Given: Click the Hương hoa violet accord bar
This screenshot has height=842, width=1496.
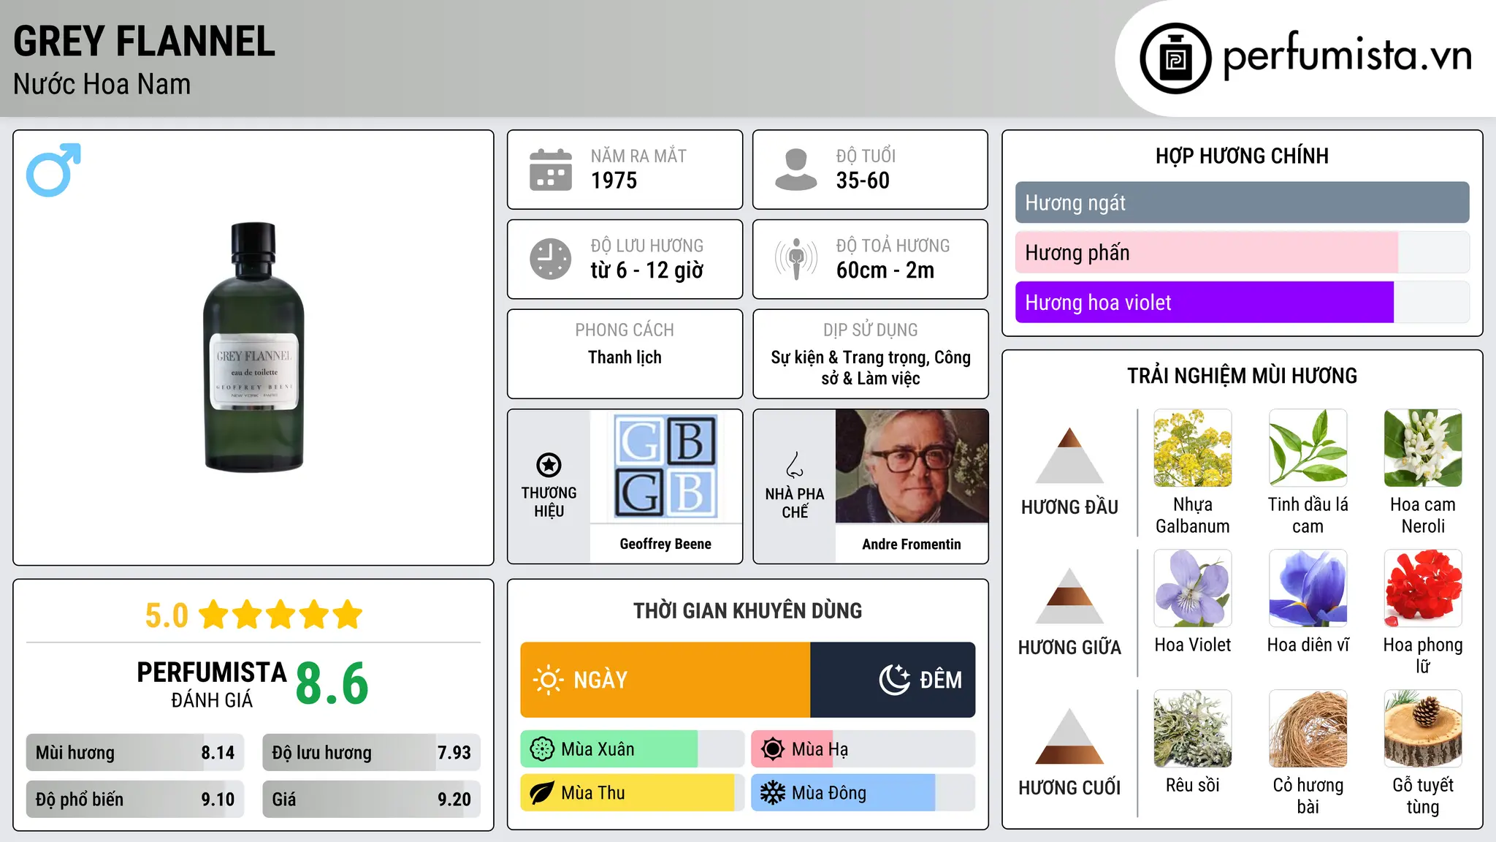Looking at the screenshot, I should 1243,302.
